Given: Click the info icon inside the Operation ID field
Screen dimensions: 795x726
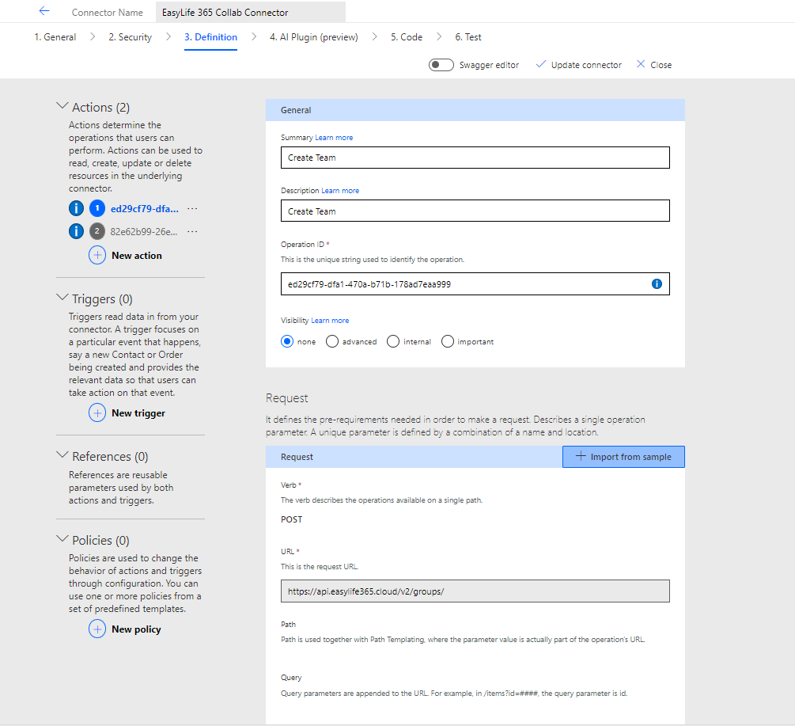Looking at the screenshot, I should point(657,283).
